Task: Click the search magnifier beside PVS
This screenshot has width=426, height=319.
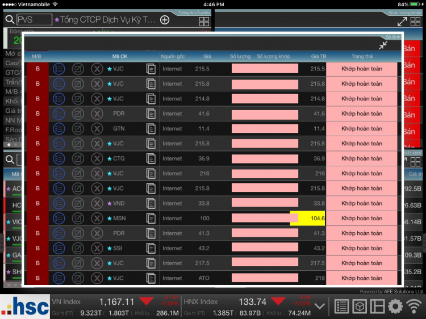Action: pyautogui.click(x=10, y=19)
